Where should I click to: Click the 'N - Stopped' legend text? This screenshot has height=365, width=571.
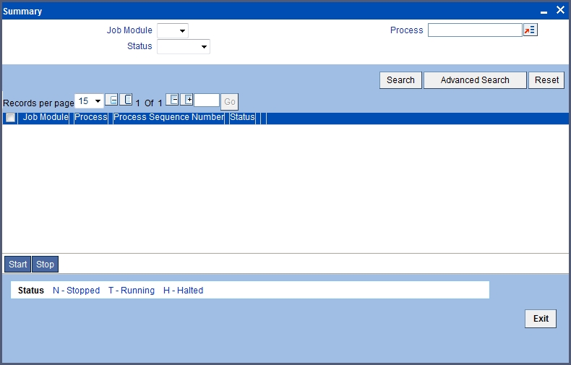click(76, 291)
